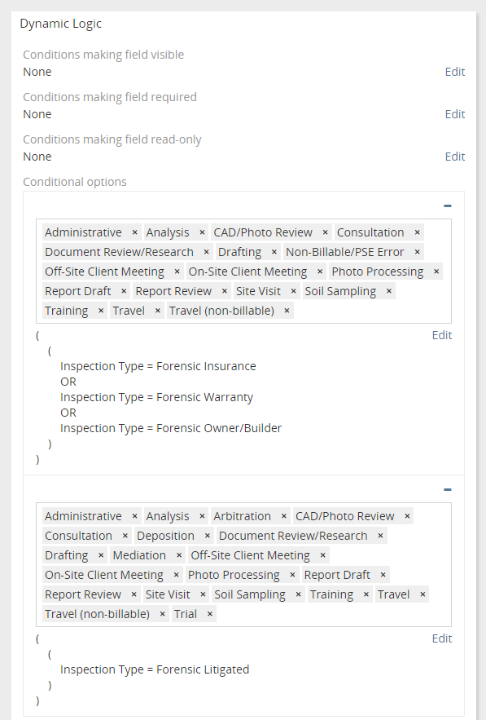
Task: Click inside the first options tag input box
Action: (371, 311)
